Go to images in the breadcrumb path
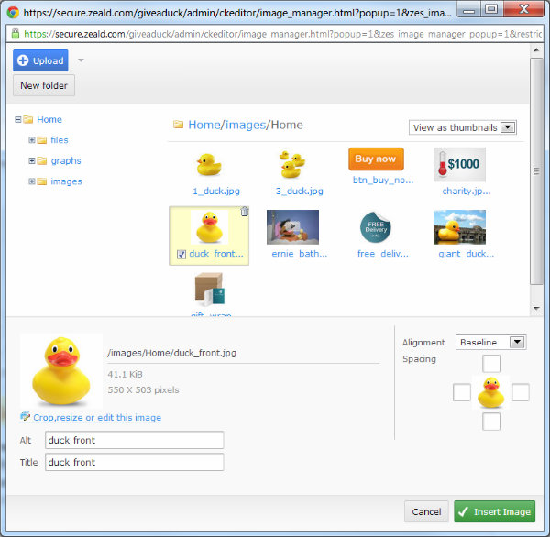 [246, 125]
